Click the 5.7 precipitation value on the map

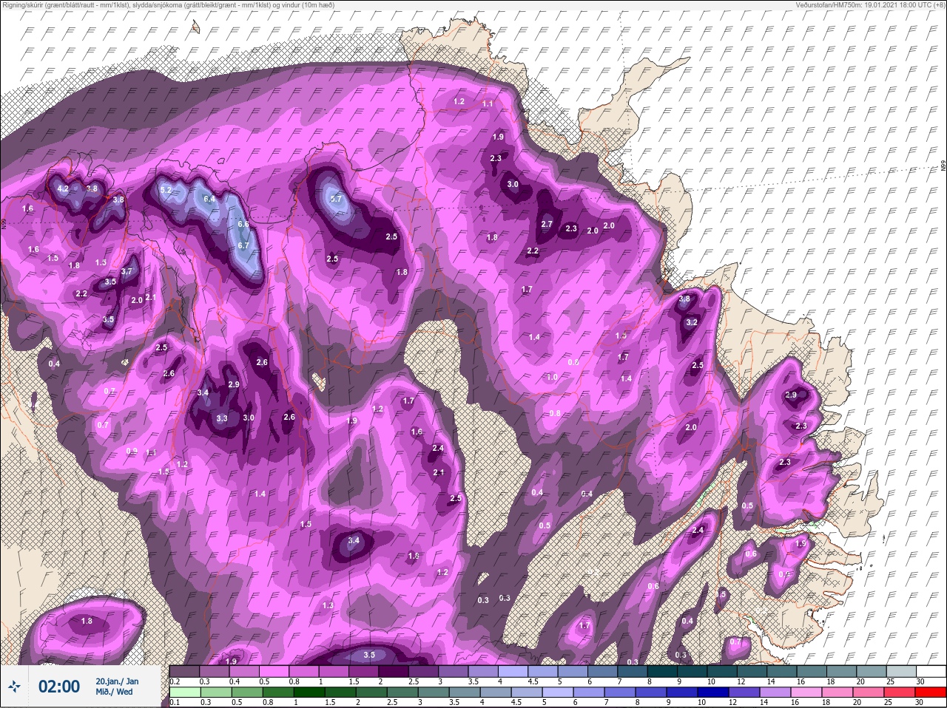pyautogui.click(x=336, y=199)
